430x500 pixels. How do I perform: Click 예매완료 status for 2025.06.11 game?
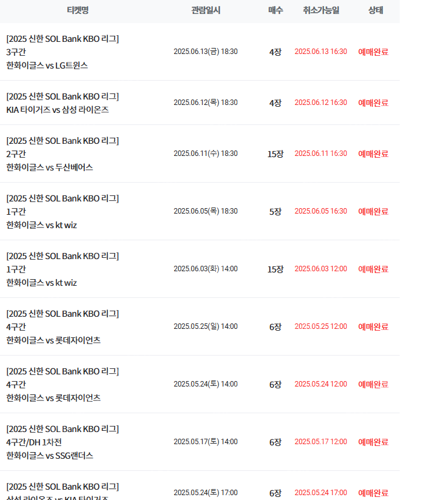[x=373, y=154]
